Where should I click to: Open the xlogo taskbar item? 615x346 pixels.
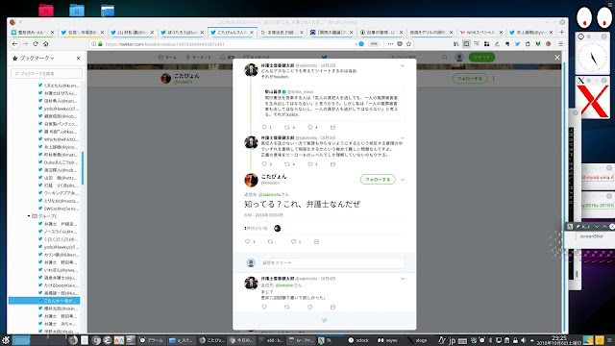417,340
